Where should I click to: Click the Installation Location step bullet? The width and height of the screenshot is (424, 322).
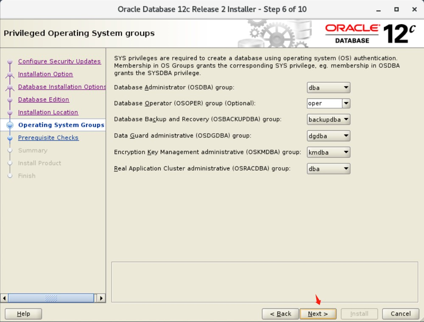click(10, 112)
